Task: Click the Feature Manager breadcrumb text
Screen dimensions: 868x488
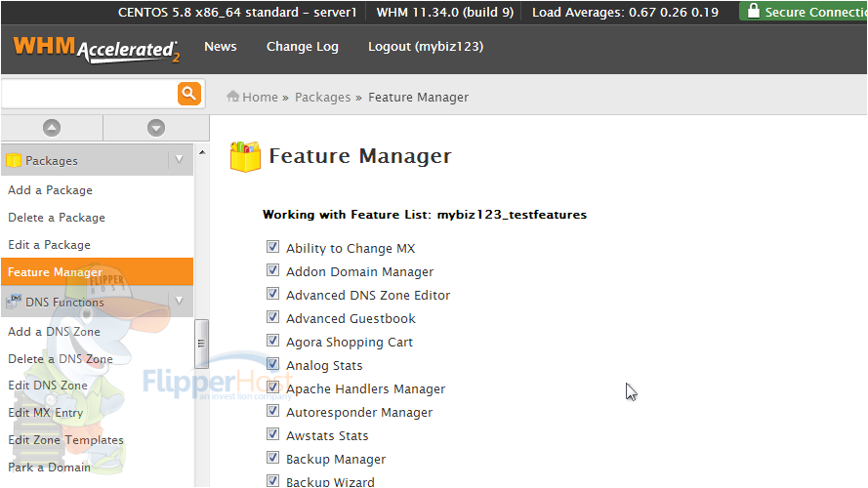Action: pos(419,98)
